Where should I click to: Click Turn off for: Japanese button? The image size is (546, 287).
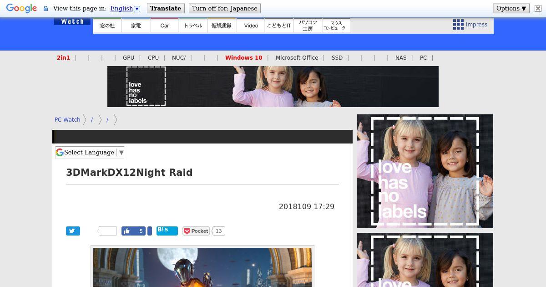(x=225, y=8)
